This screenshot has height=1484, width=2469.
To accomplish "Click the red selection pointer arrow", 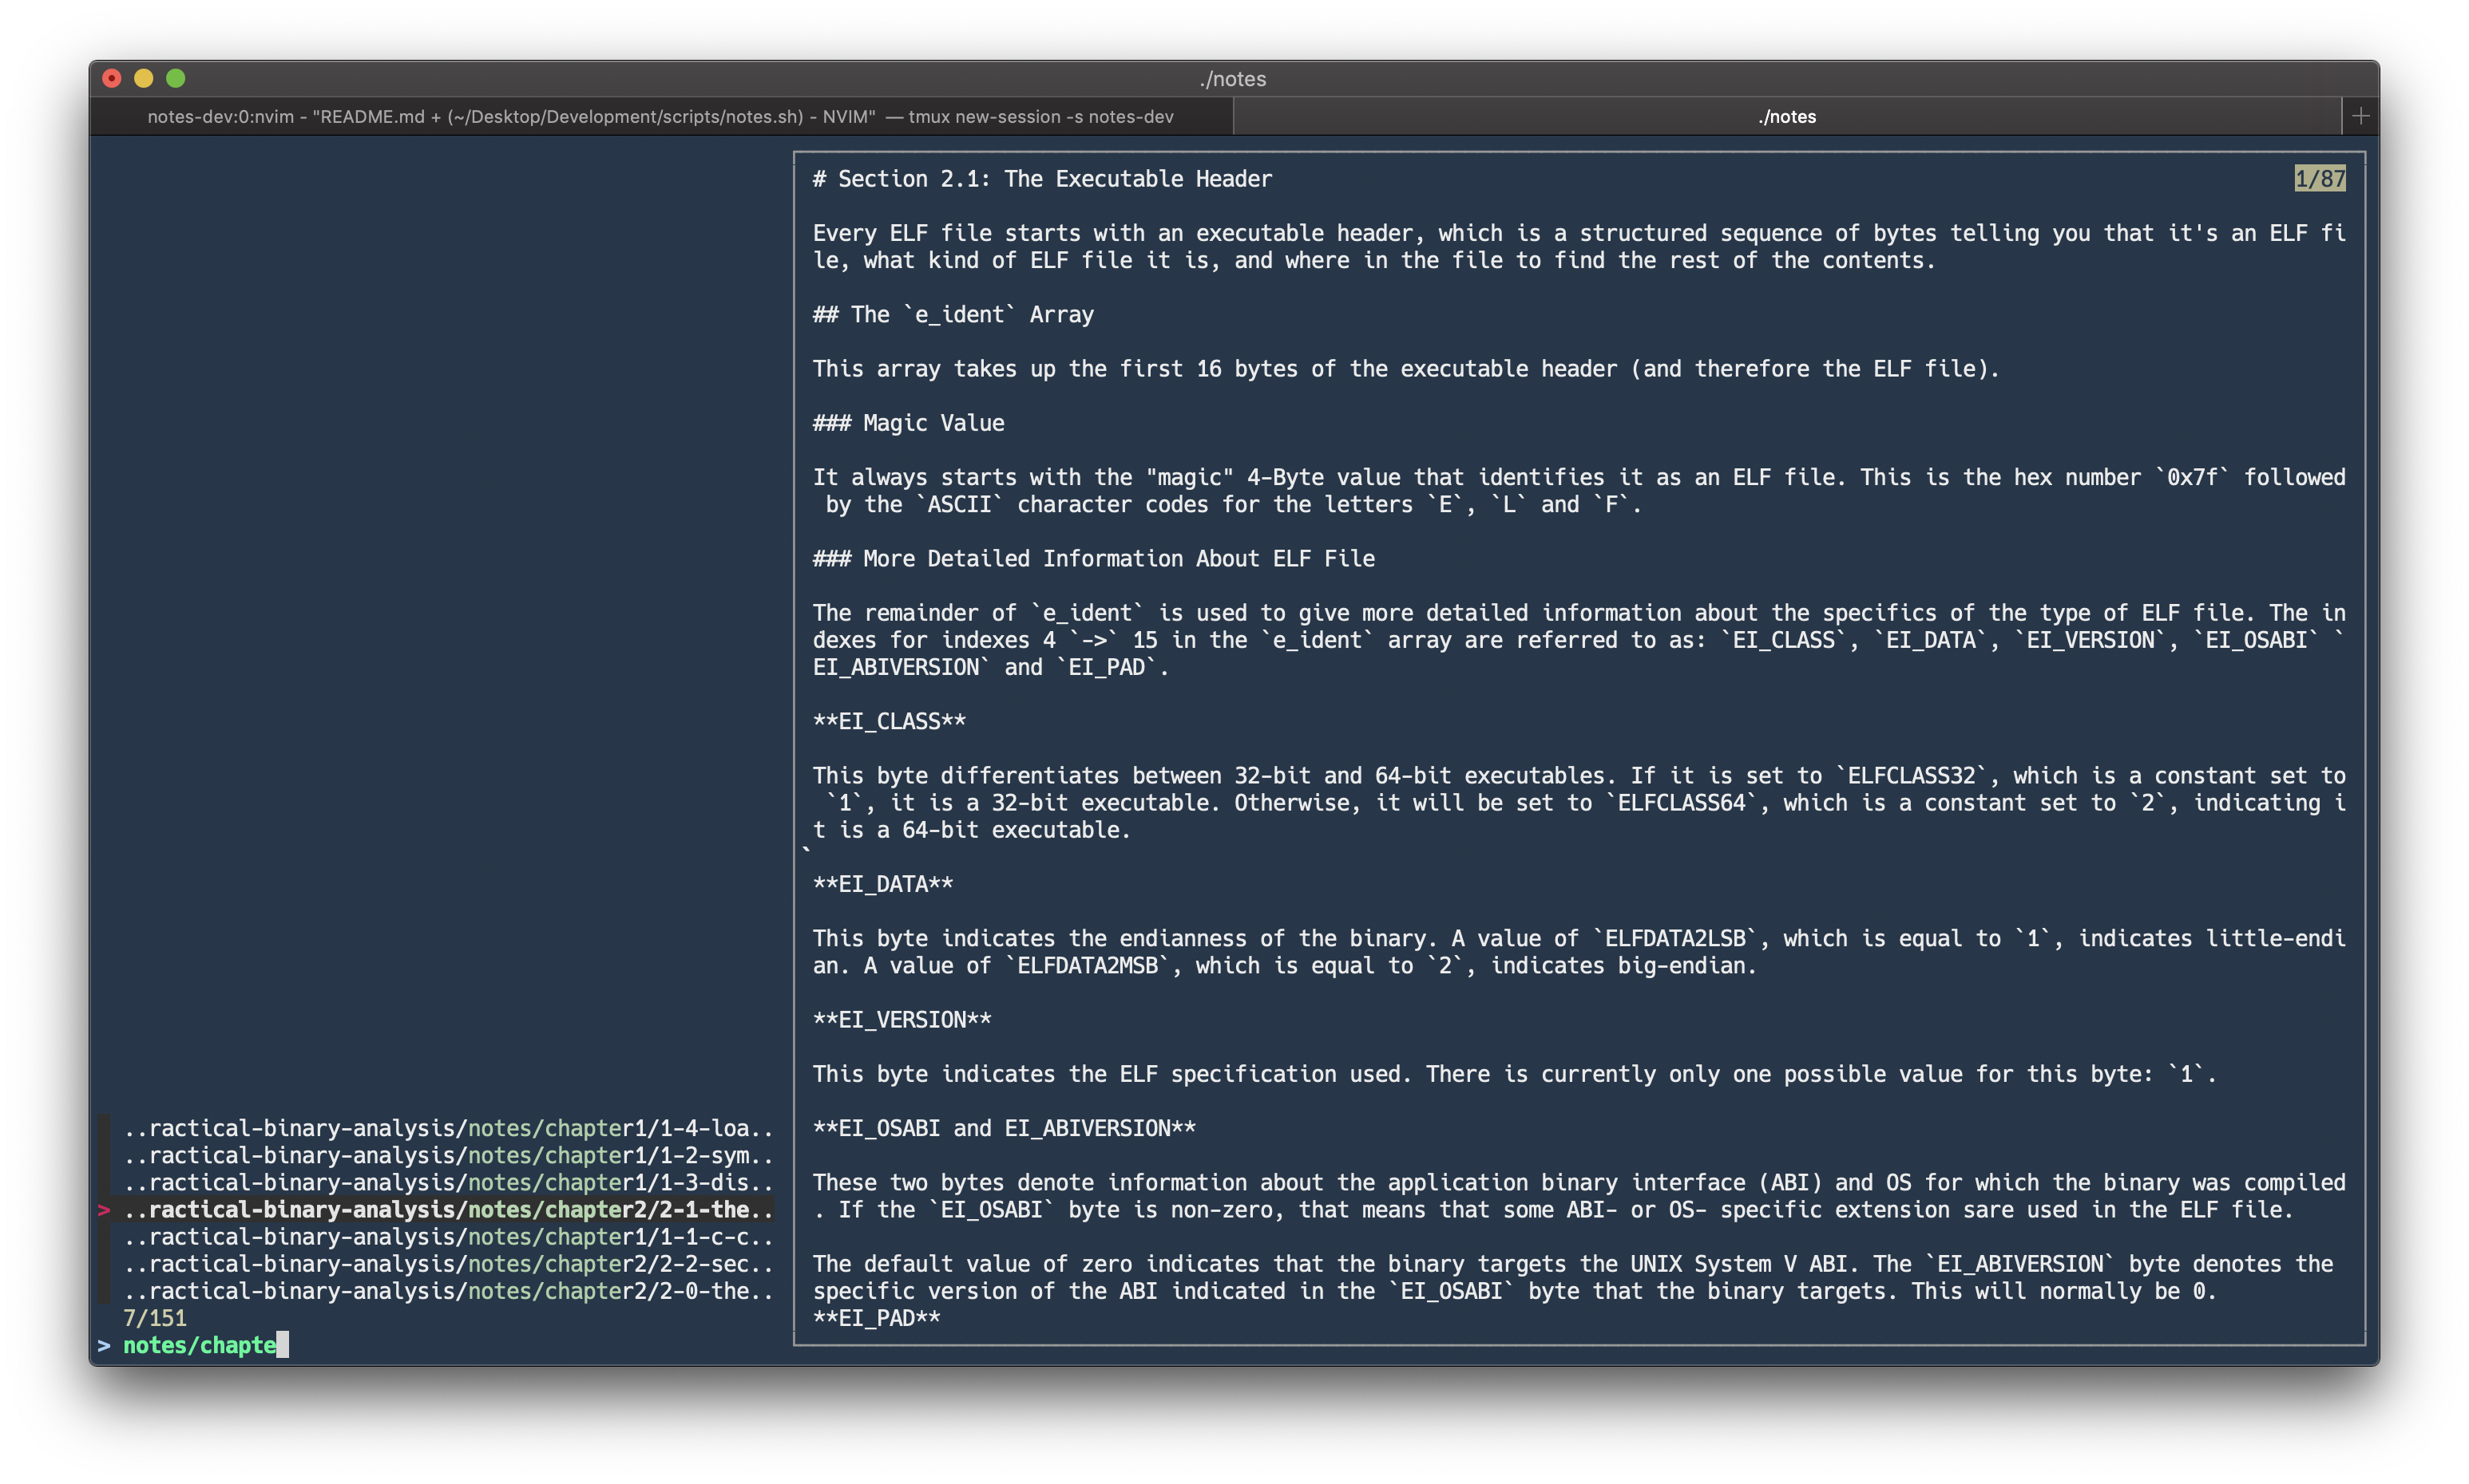I will pyautogui.click(x=103, y=1210).
